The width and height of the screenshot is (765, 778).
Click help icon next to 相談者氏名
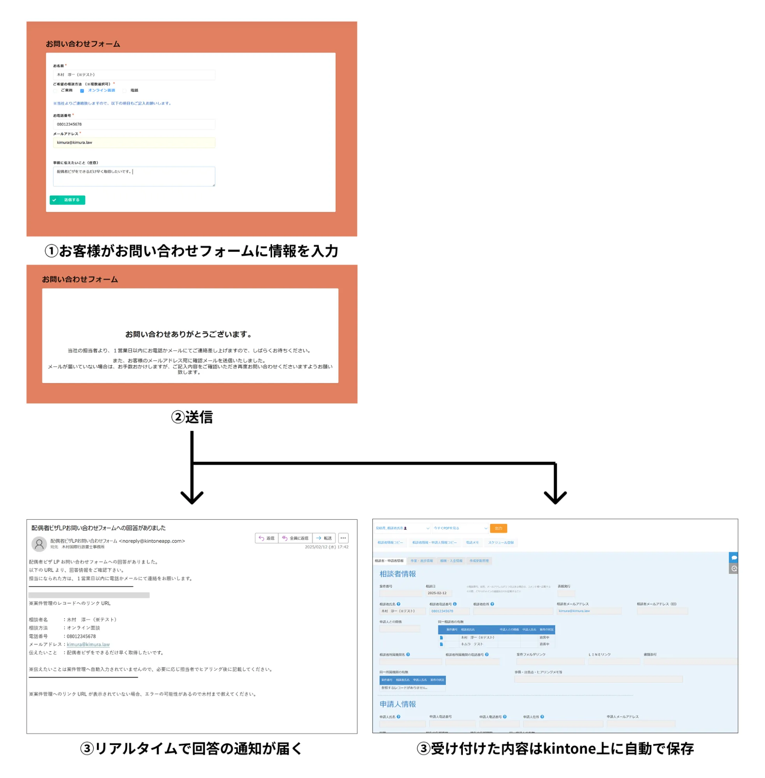tap(399, 604)
